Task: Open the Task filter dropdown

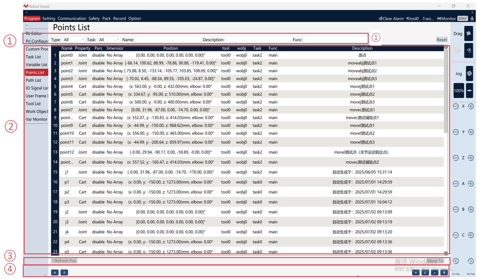Action: point(109,40)
